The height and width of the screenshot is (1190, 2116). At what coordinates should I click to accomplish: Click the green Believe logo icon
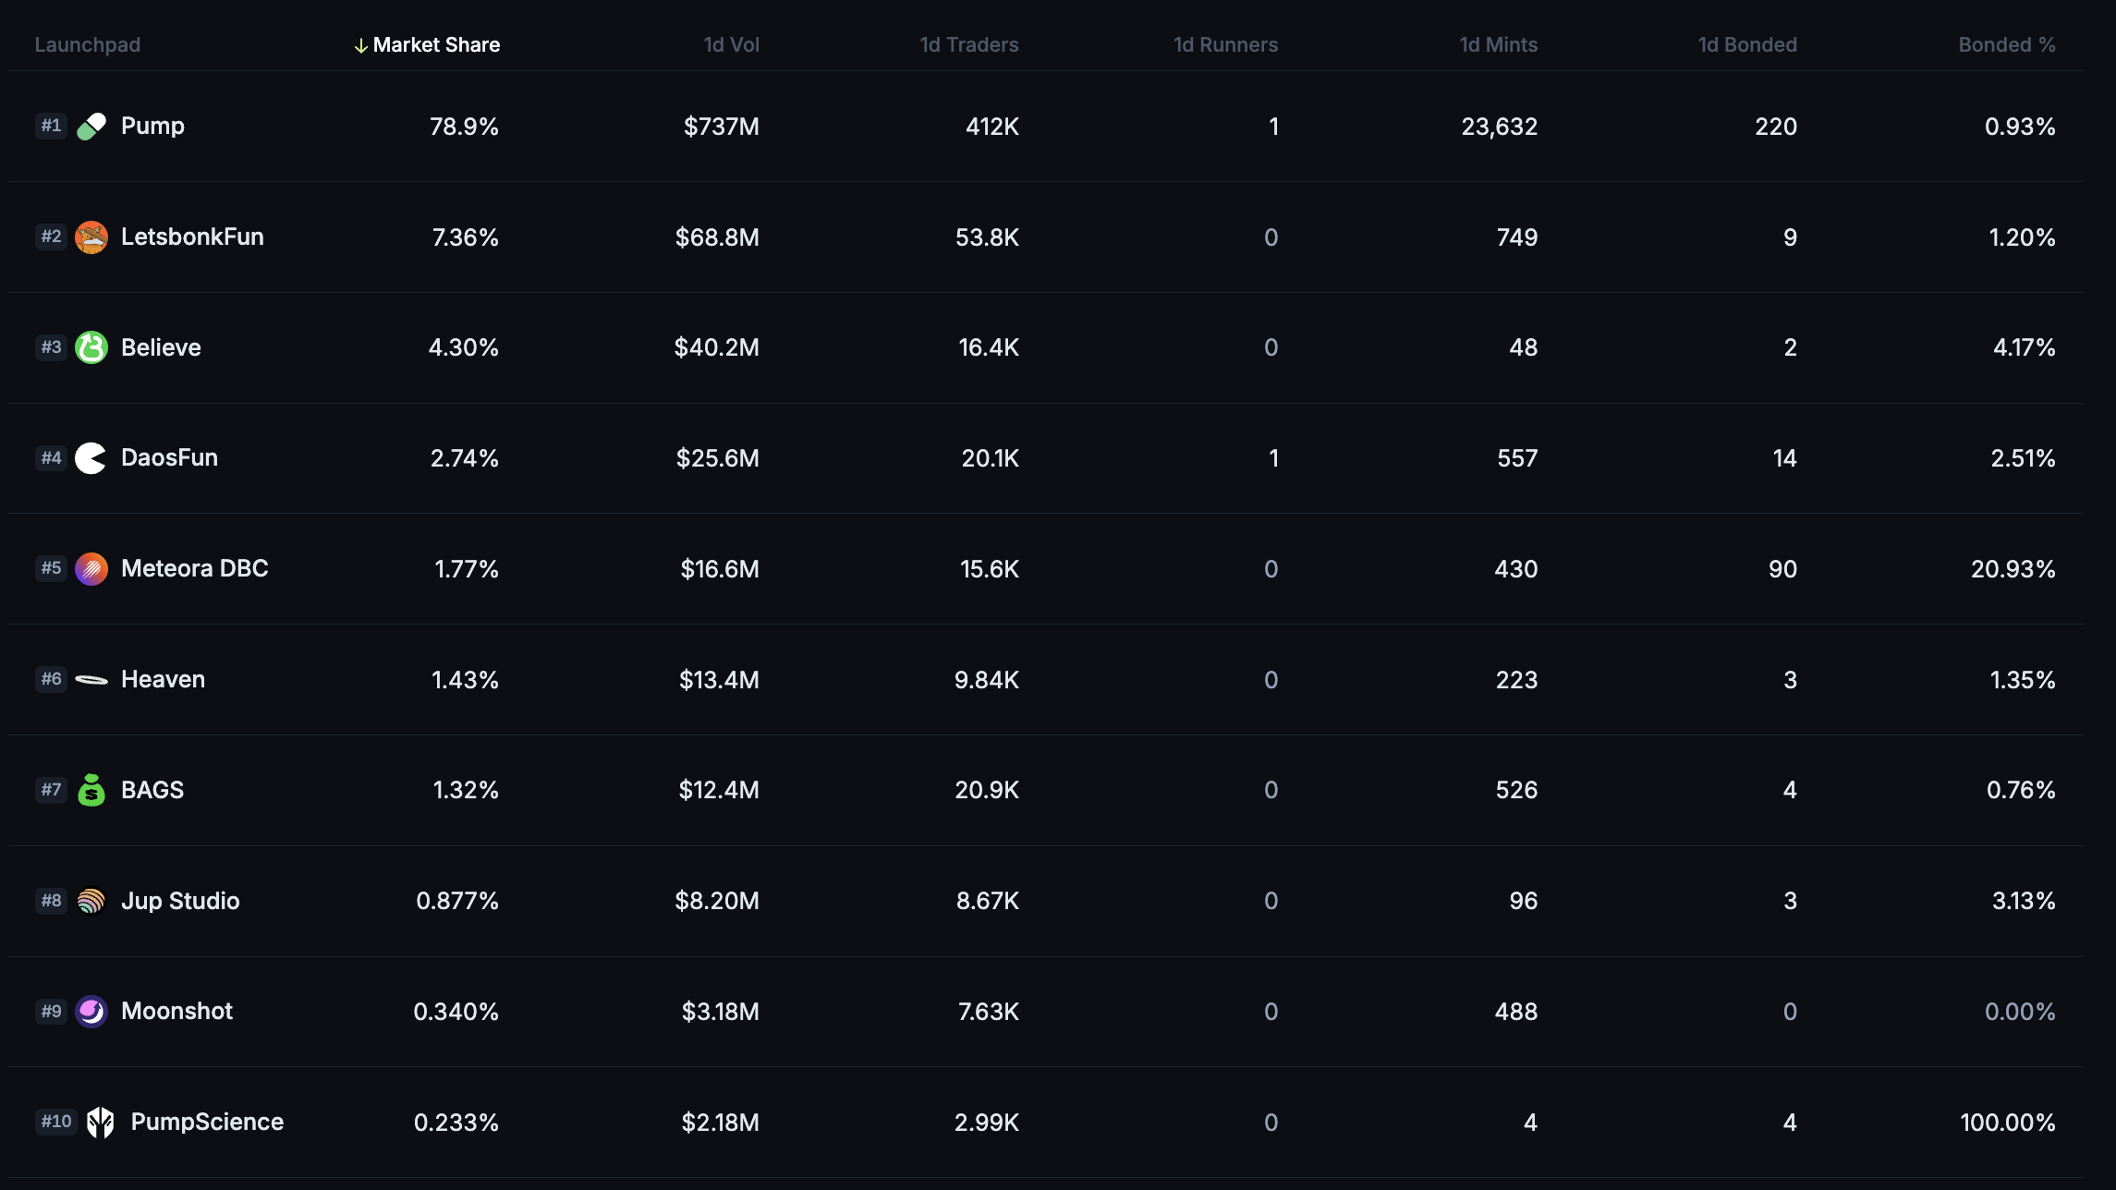pos(91,347)
